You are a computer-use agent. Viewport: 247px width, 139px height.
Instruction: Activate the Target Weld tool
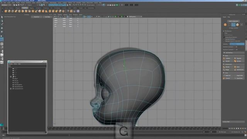(x=239, y=76)
